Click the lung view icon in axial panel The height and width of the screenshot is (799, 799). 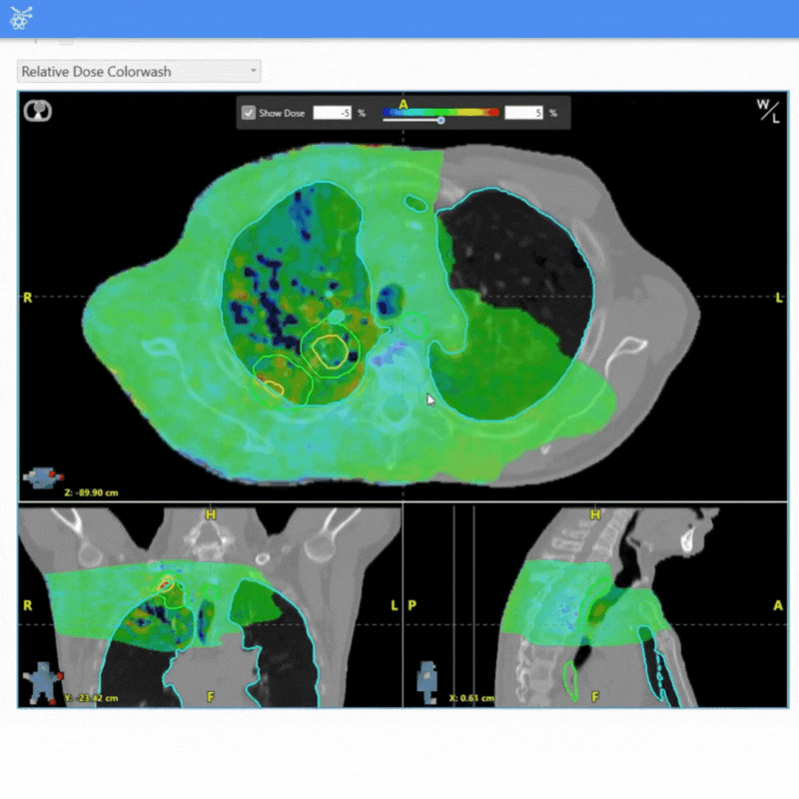pyautogui.click(x=38, y=111)
